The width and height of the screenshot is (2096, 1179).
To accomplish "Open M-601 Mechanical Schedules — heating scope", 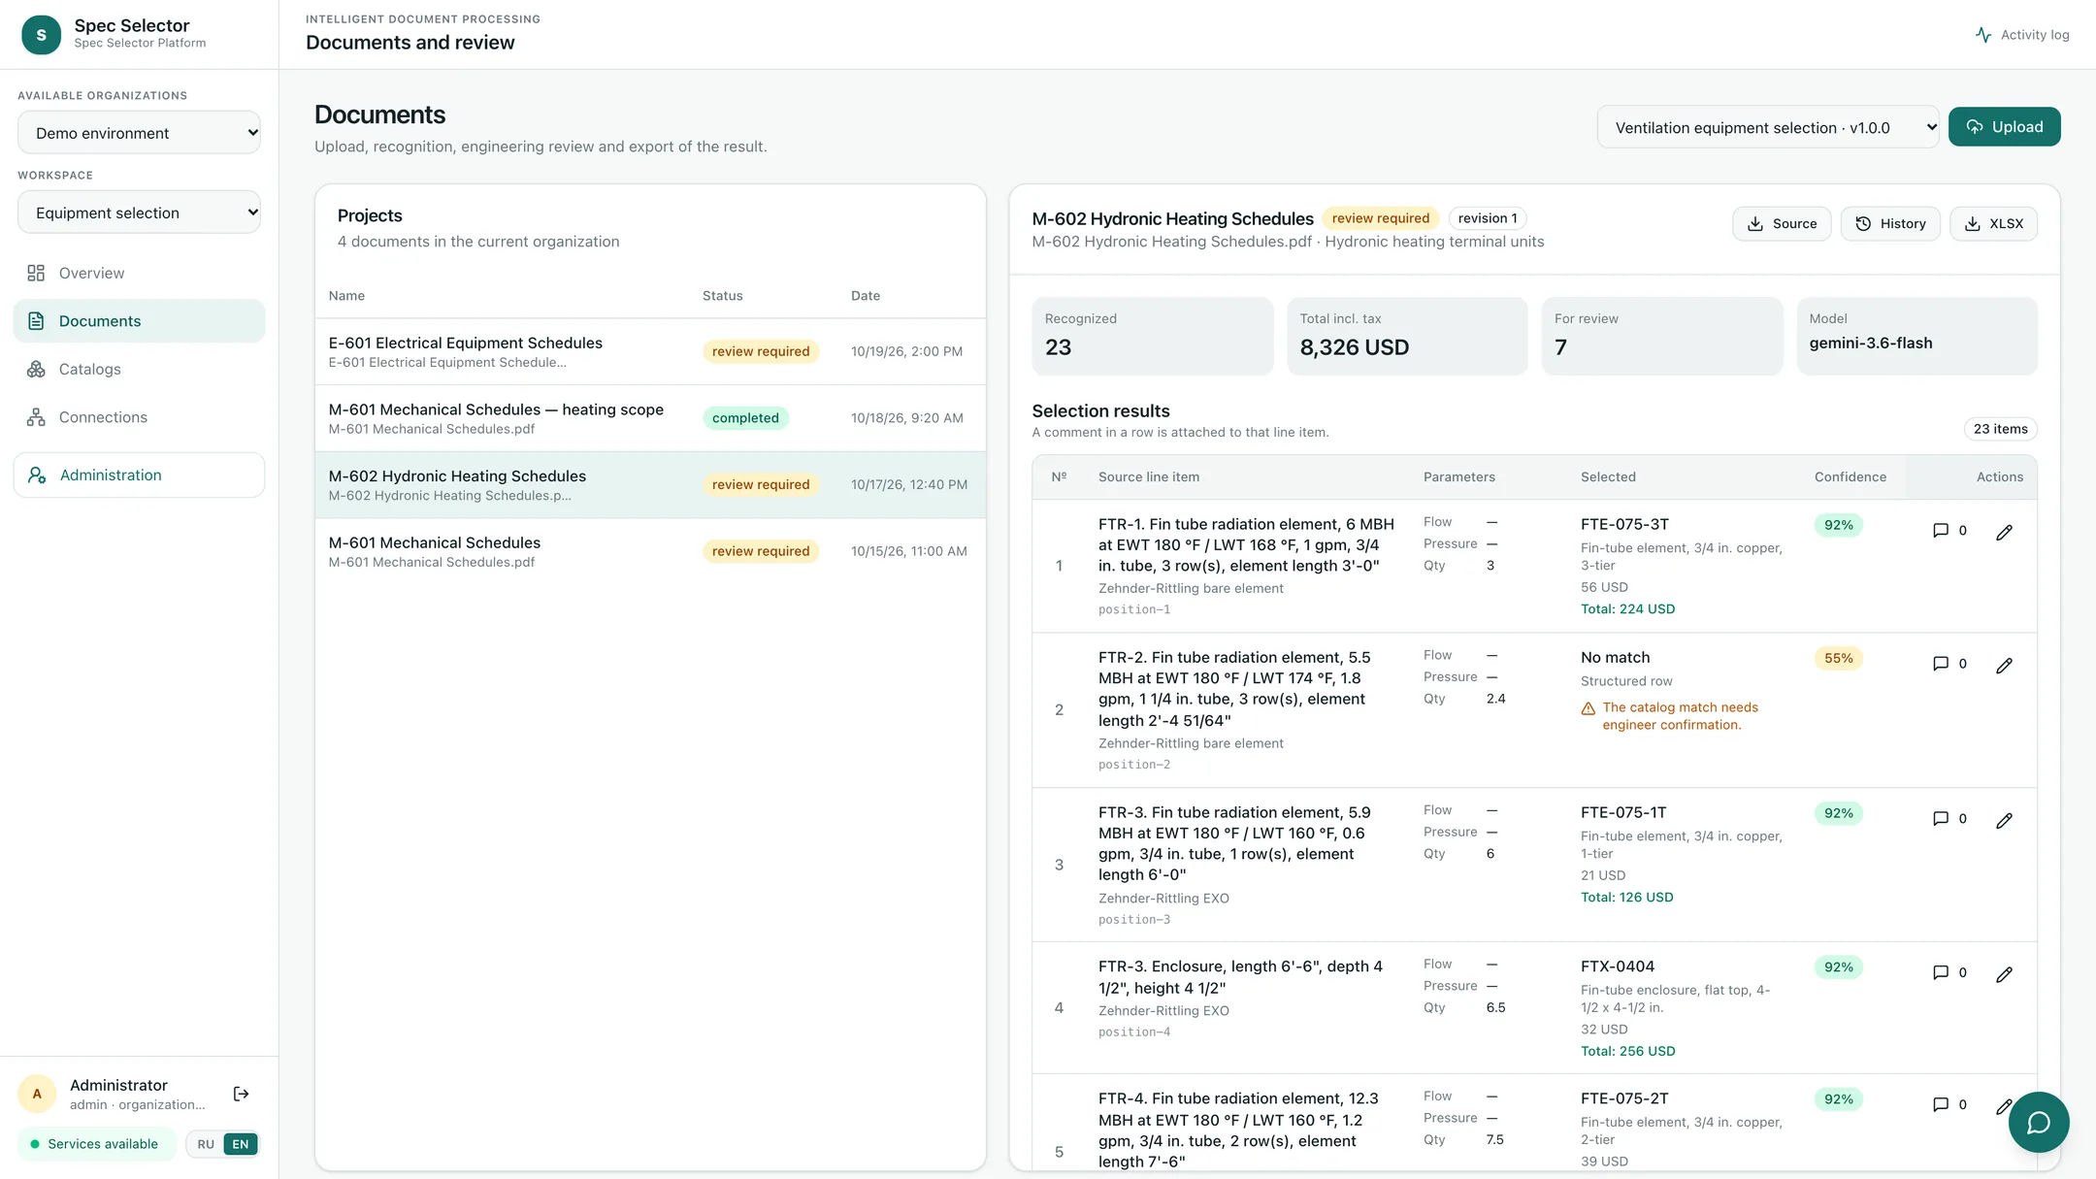I will (650, 418).
